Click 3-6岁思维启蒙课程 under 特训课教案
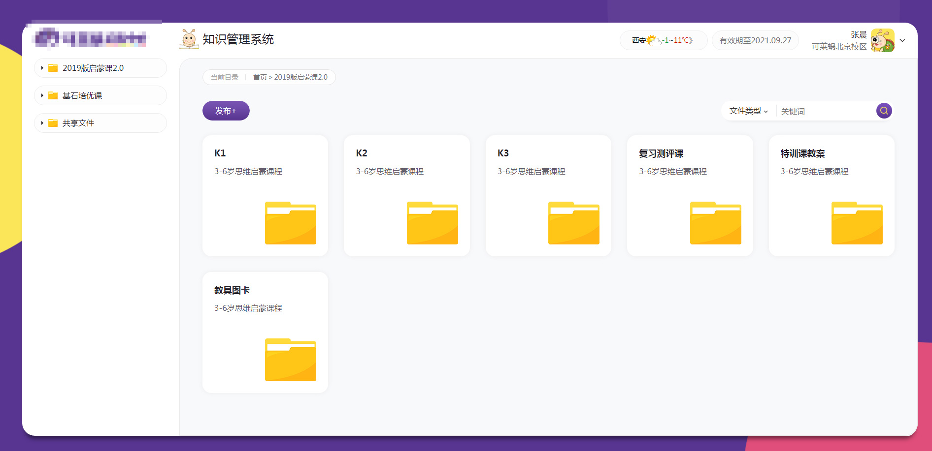The image size is (932, 451). tap(814, 171)
